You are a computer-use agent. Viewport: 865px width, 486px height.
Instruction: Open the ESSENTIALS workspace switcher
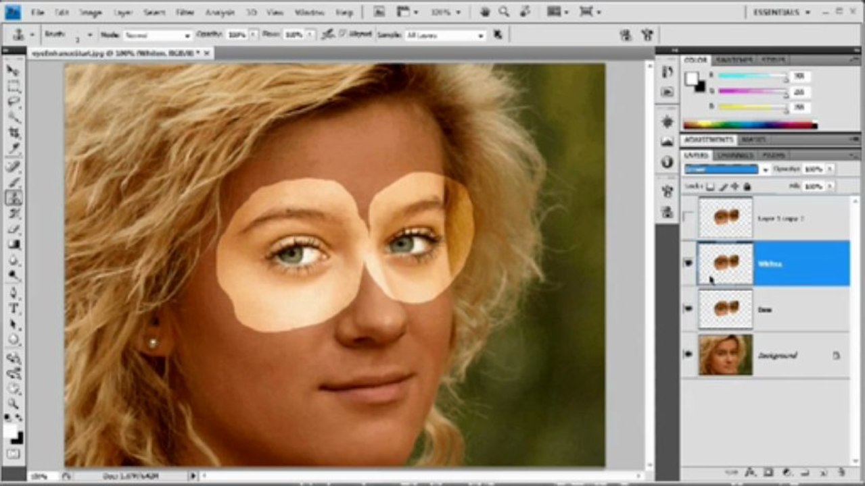(781, 12)
